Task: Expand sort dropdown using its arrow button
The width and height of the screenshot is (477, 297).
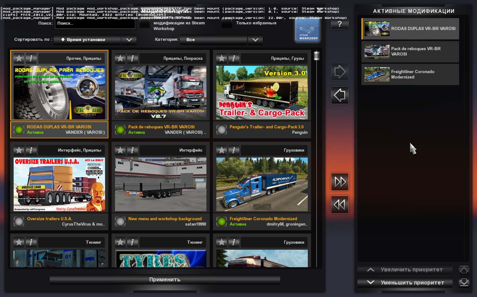Action: [129, 40]
